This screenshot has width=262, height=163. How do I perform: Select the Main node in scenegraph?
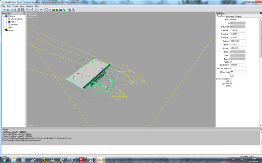coord(13,22)
